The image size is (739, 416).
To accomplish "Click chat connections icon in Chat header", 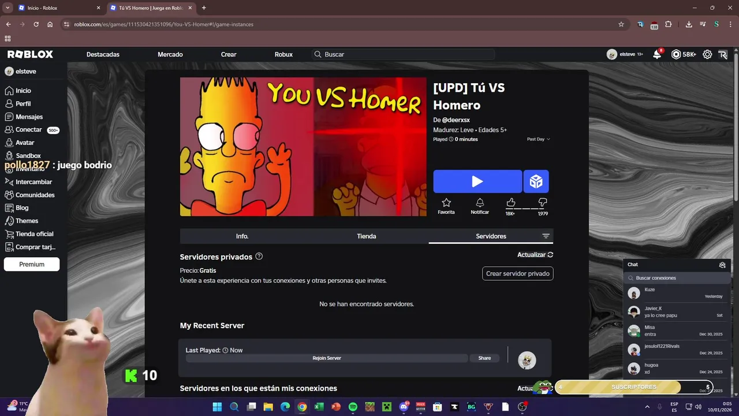I will (722, 265).
